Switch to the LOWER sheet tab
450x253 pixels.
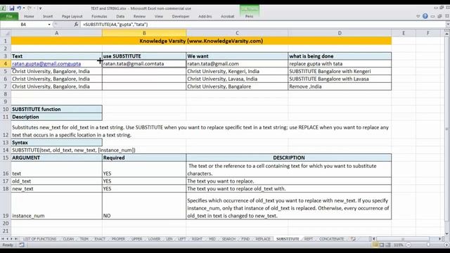(154, 239)
